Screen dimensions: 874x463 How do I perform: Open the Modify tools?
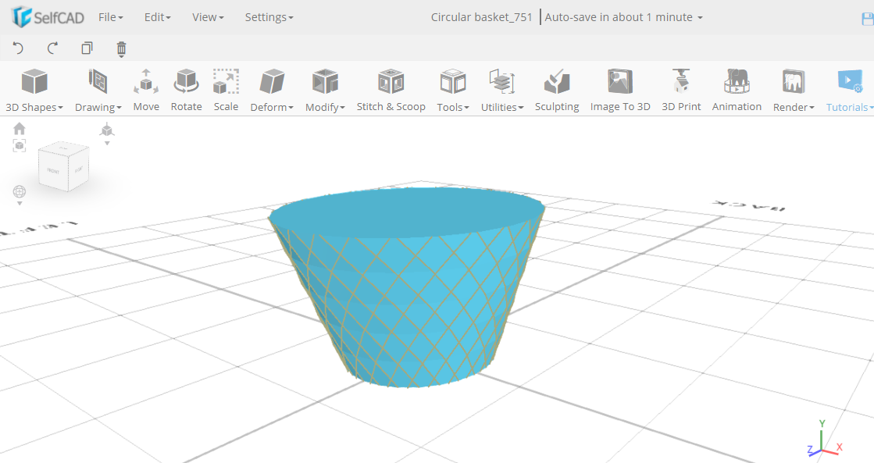(x=325, y=81)
